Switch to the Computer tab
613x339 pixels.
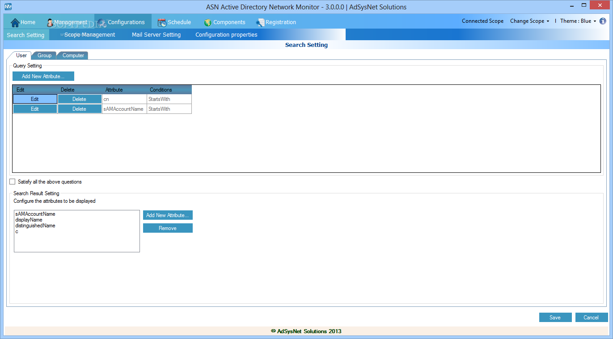(73, 55)
